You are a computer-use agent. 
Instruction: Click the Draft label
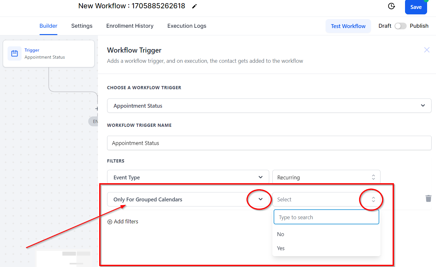tap(385, 26)
